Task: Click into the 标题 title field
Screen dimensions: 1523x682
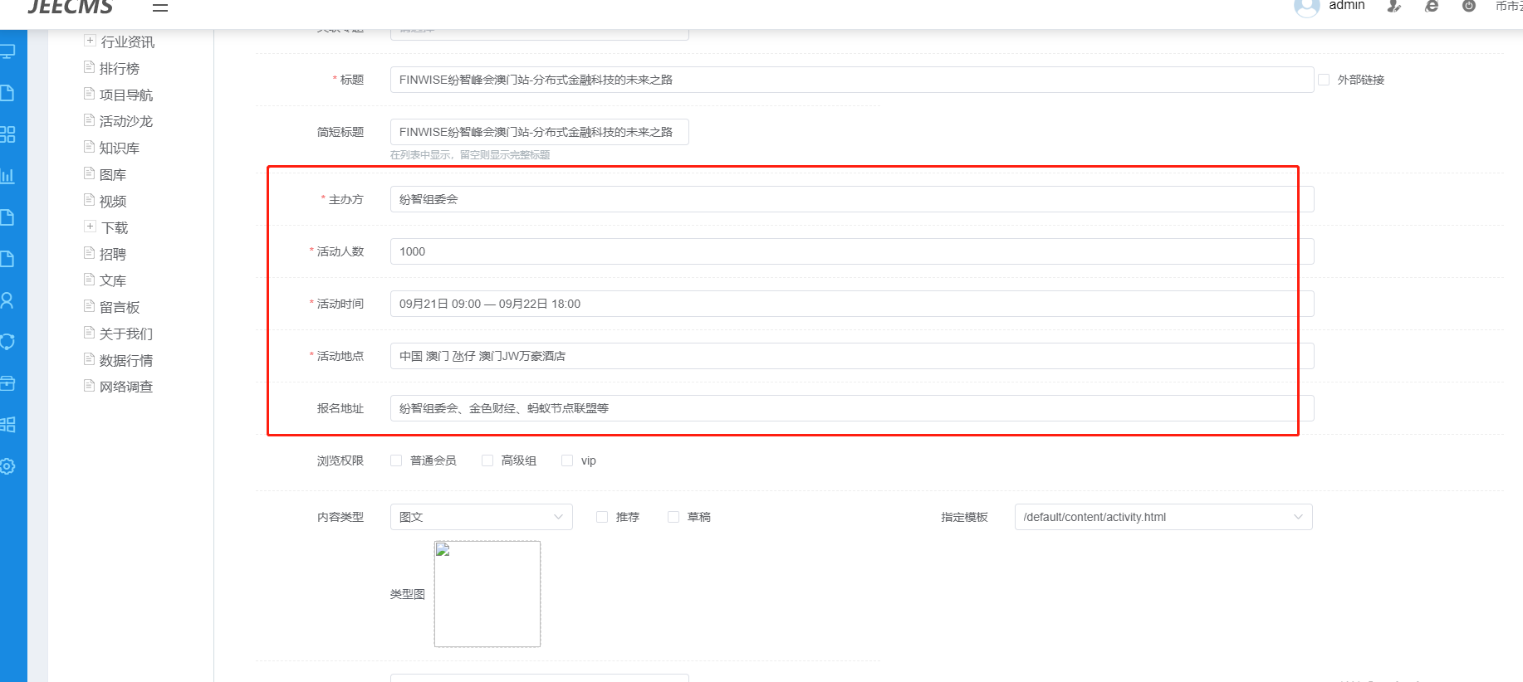Action: click(x=852, y=80)
